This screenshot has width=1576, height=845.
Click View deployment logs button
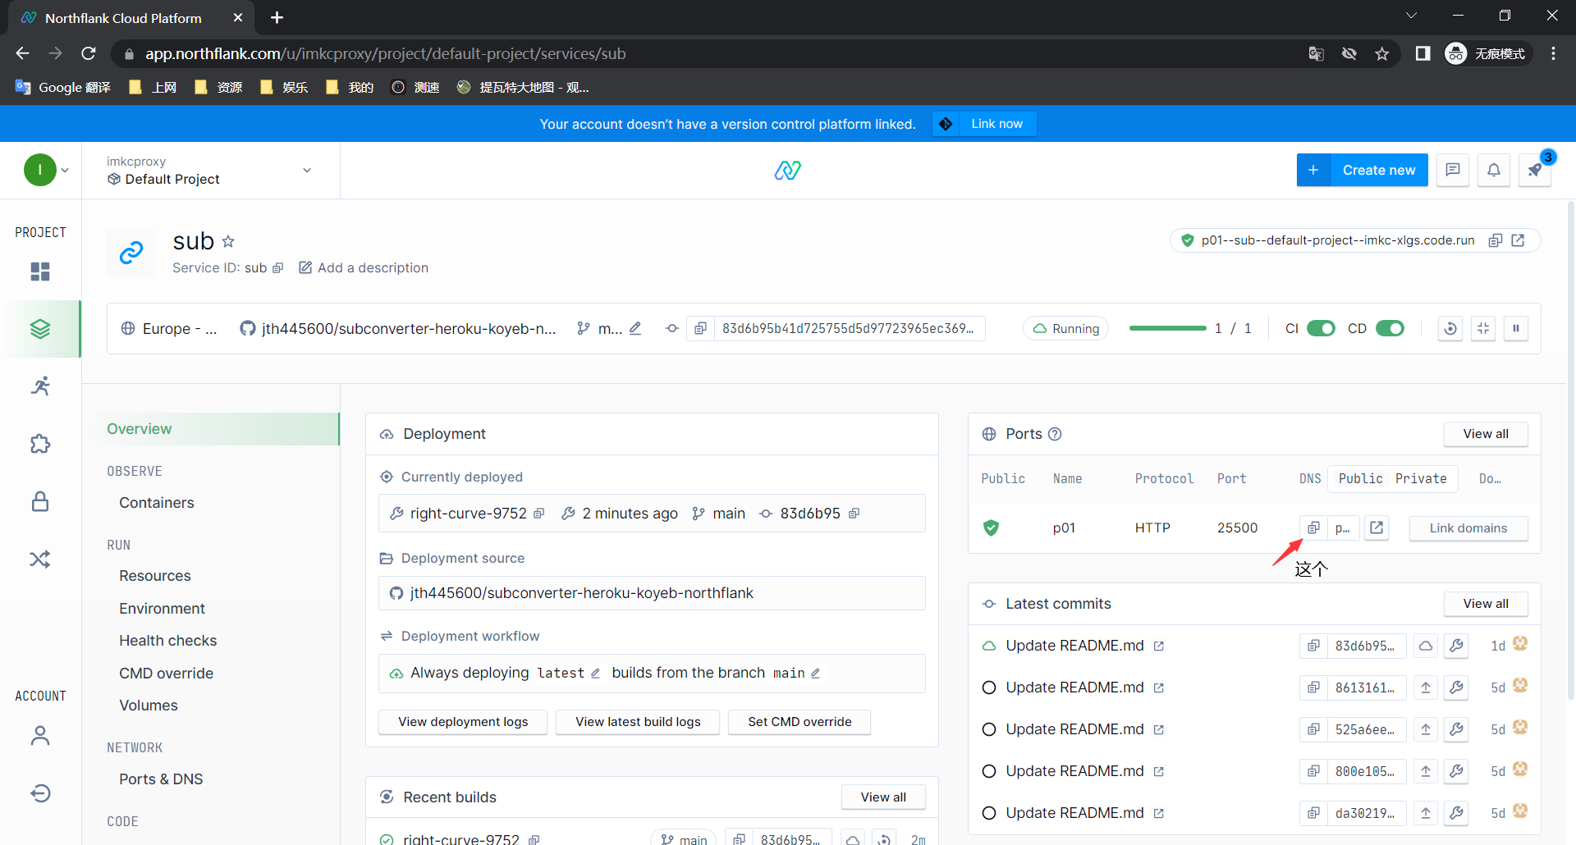click(x=463, y=722)
